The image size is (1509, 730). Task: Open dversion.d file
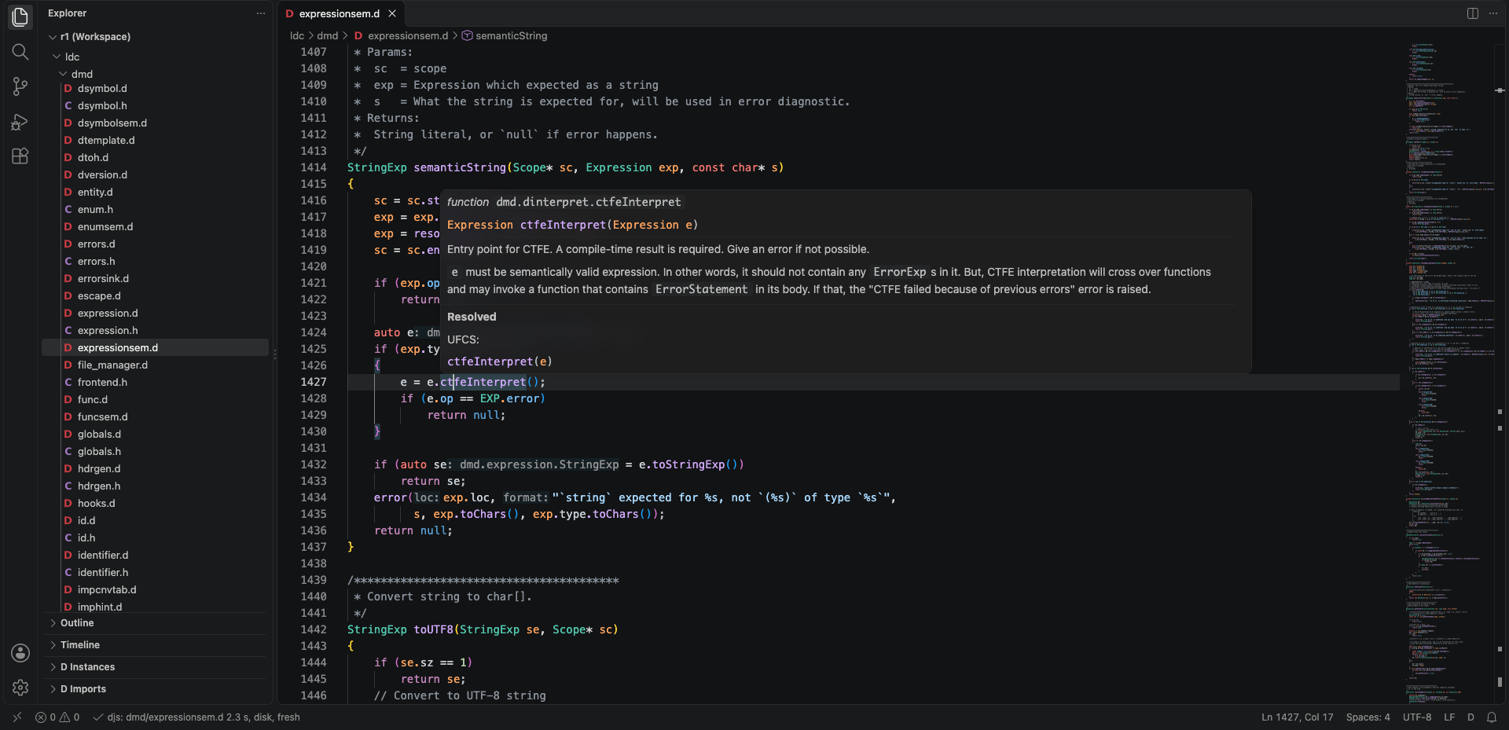102,175
